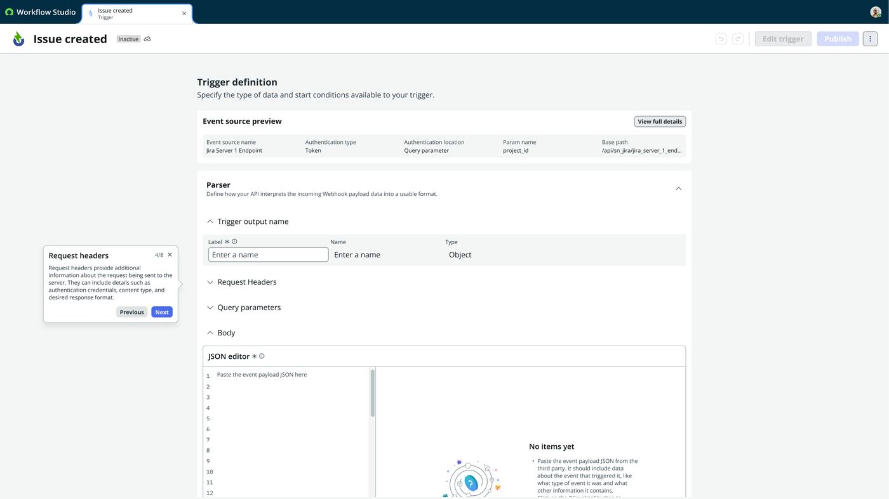Close the Issue created tab
Screen dimensions: 889x499
click(x=184, y=13)
